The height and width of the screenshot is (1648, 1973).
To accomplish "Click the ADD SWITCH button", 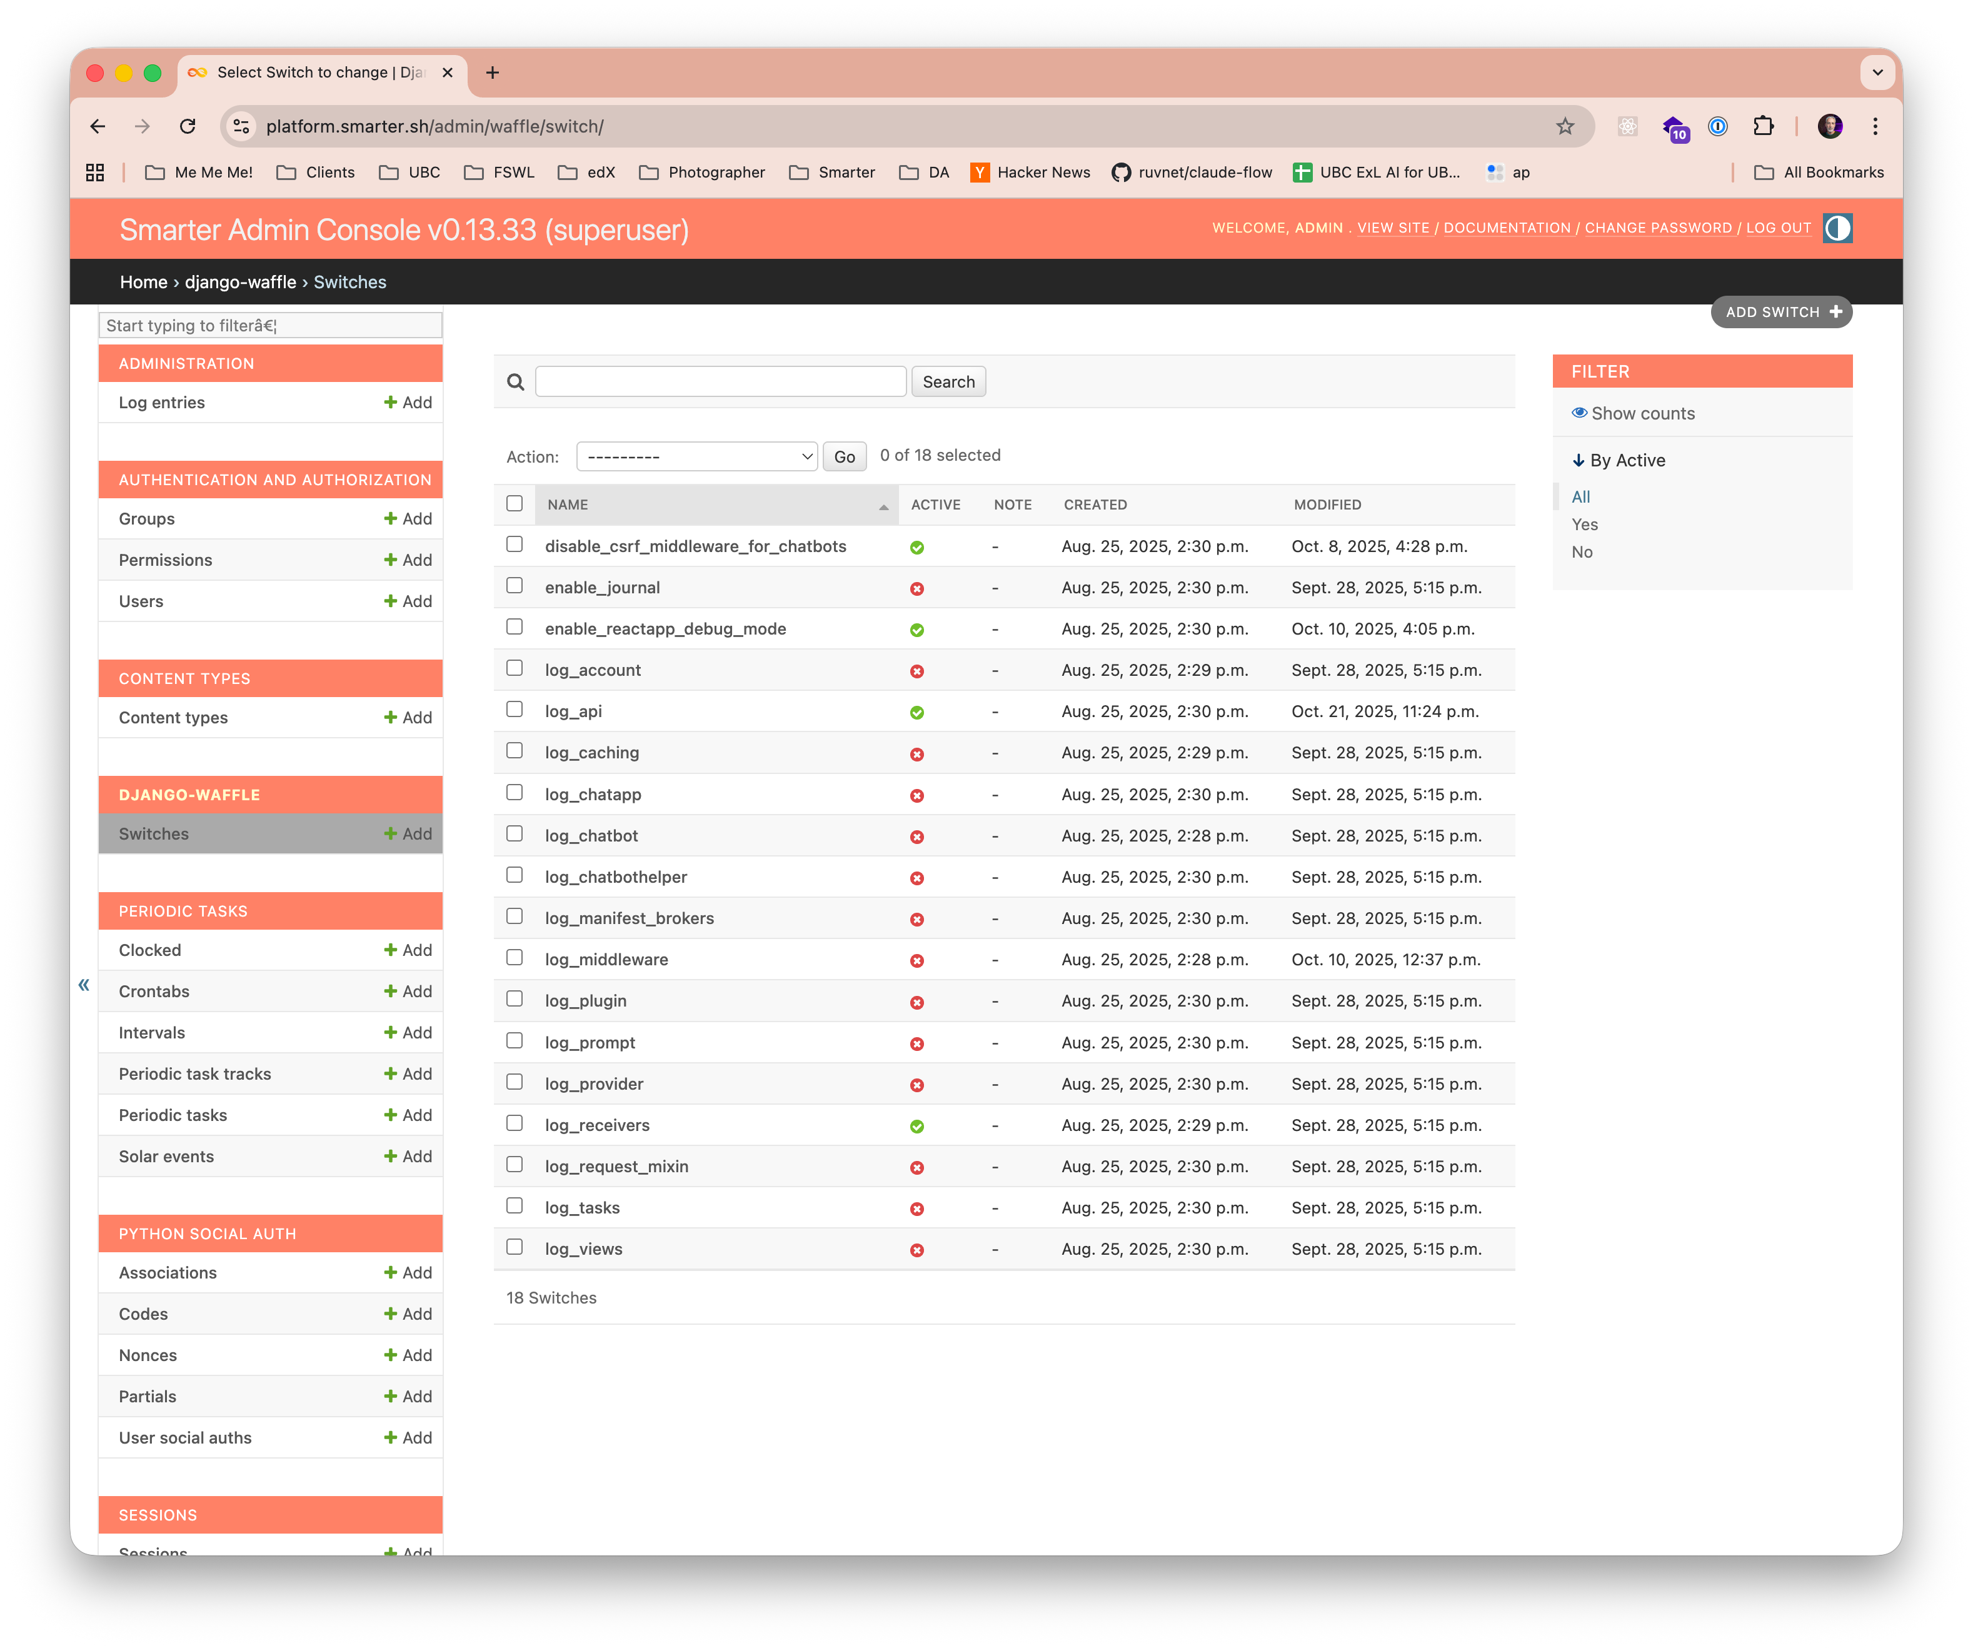I will pyautogui.click(x=1780, y=312).
